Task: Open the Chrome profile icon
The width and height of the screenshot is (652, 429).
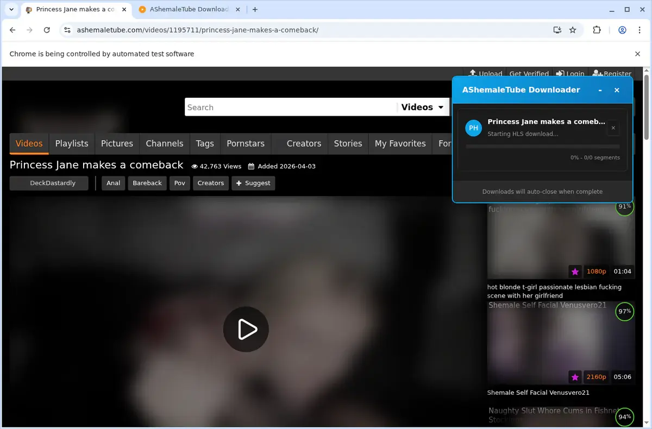Action: pos(622,30)
